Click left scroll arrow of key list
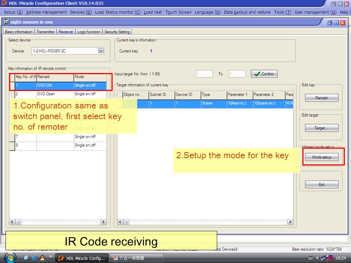This screenshot has height=263, width=351. (x=12, y=222)
